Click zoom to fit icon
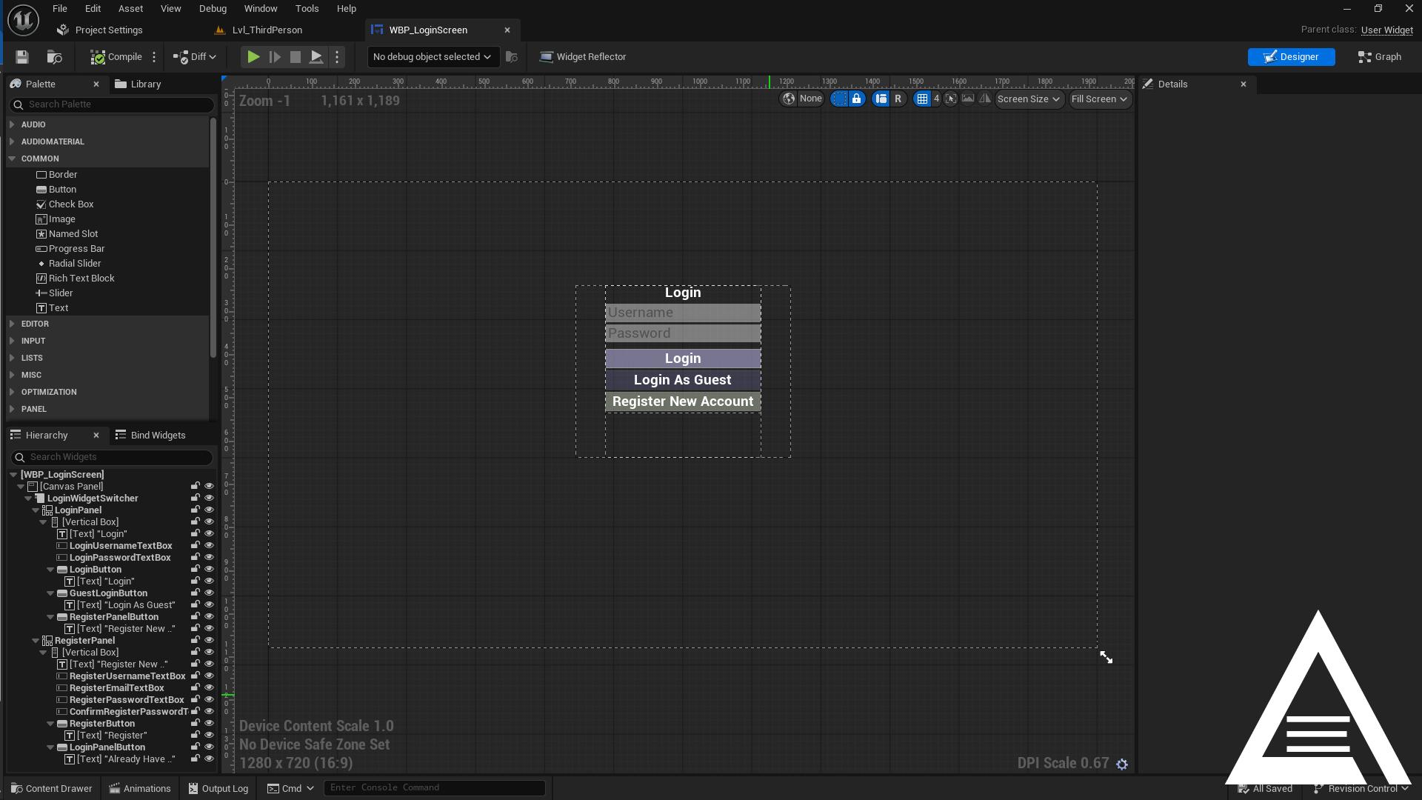1422x800 pixels. [951, 99]
